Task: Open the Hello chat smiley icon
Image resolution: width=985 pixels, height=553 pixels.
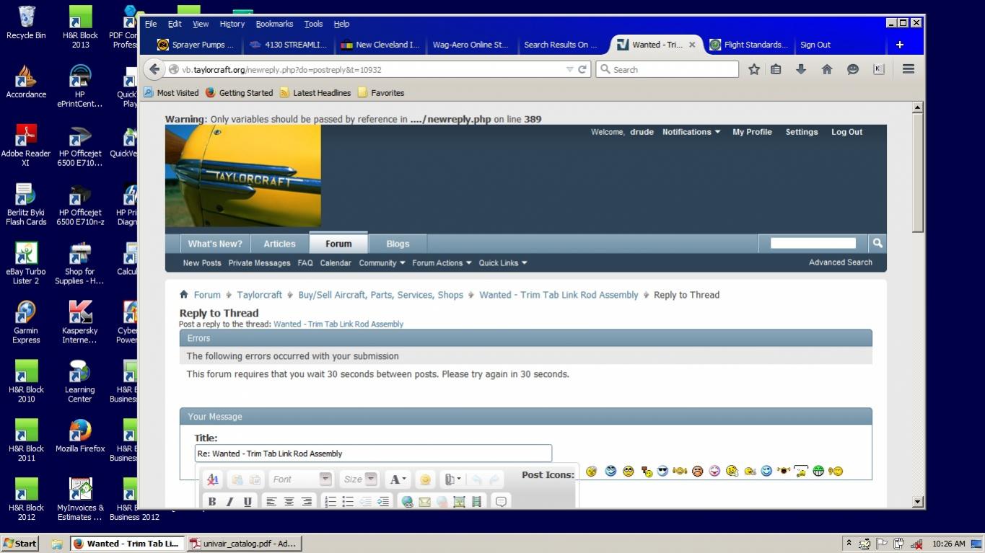Action: [853, 69]
